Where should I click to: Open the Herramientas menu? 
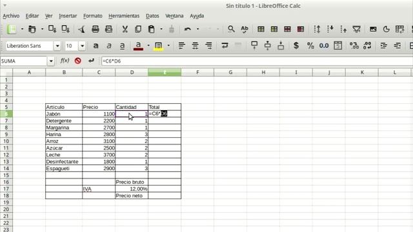[124, 16]
